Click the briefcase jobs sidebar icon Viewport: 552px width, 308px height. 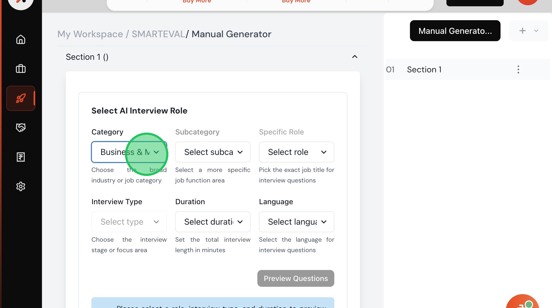tap(20, 69)
